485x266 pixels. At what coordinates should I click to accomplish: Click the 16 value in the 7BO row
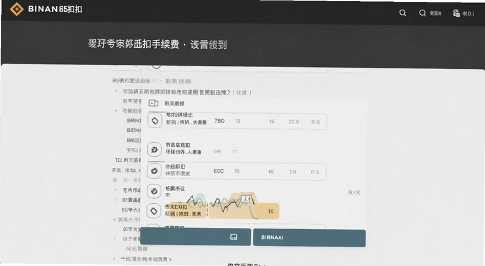[272, 122]
